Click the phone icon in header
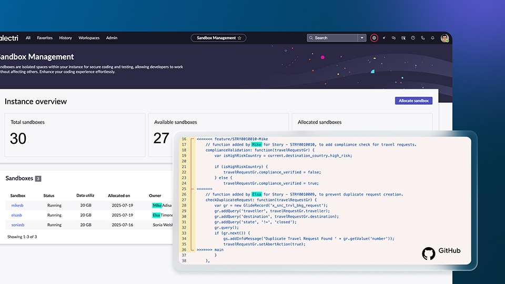505x284 pixels. click(x=422, y=38)
